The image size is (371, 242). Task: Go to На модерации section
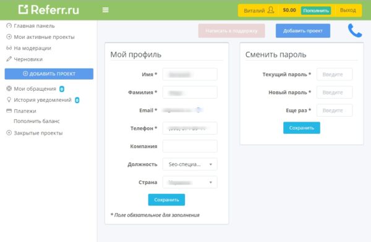coord(32,48)
